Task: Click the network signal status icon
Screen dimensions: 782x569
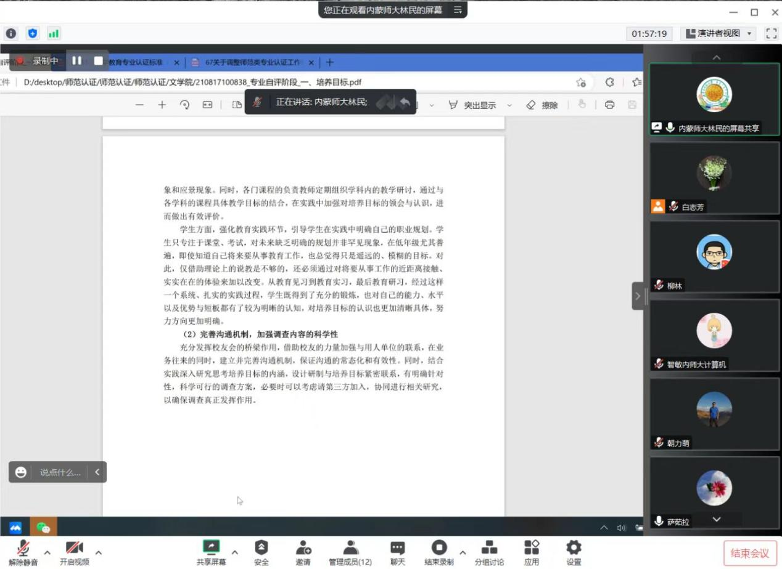Action: (x=53, y=33)
